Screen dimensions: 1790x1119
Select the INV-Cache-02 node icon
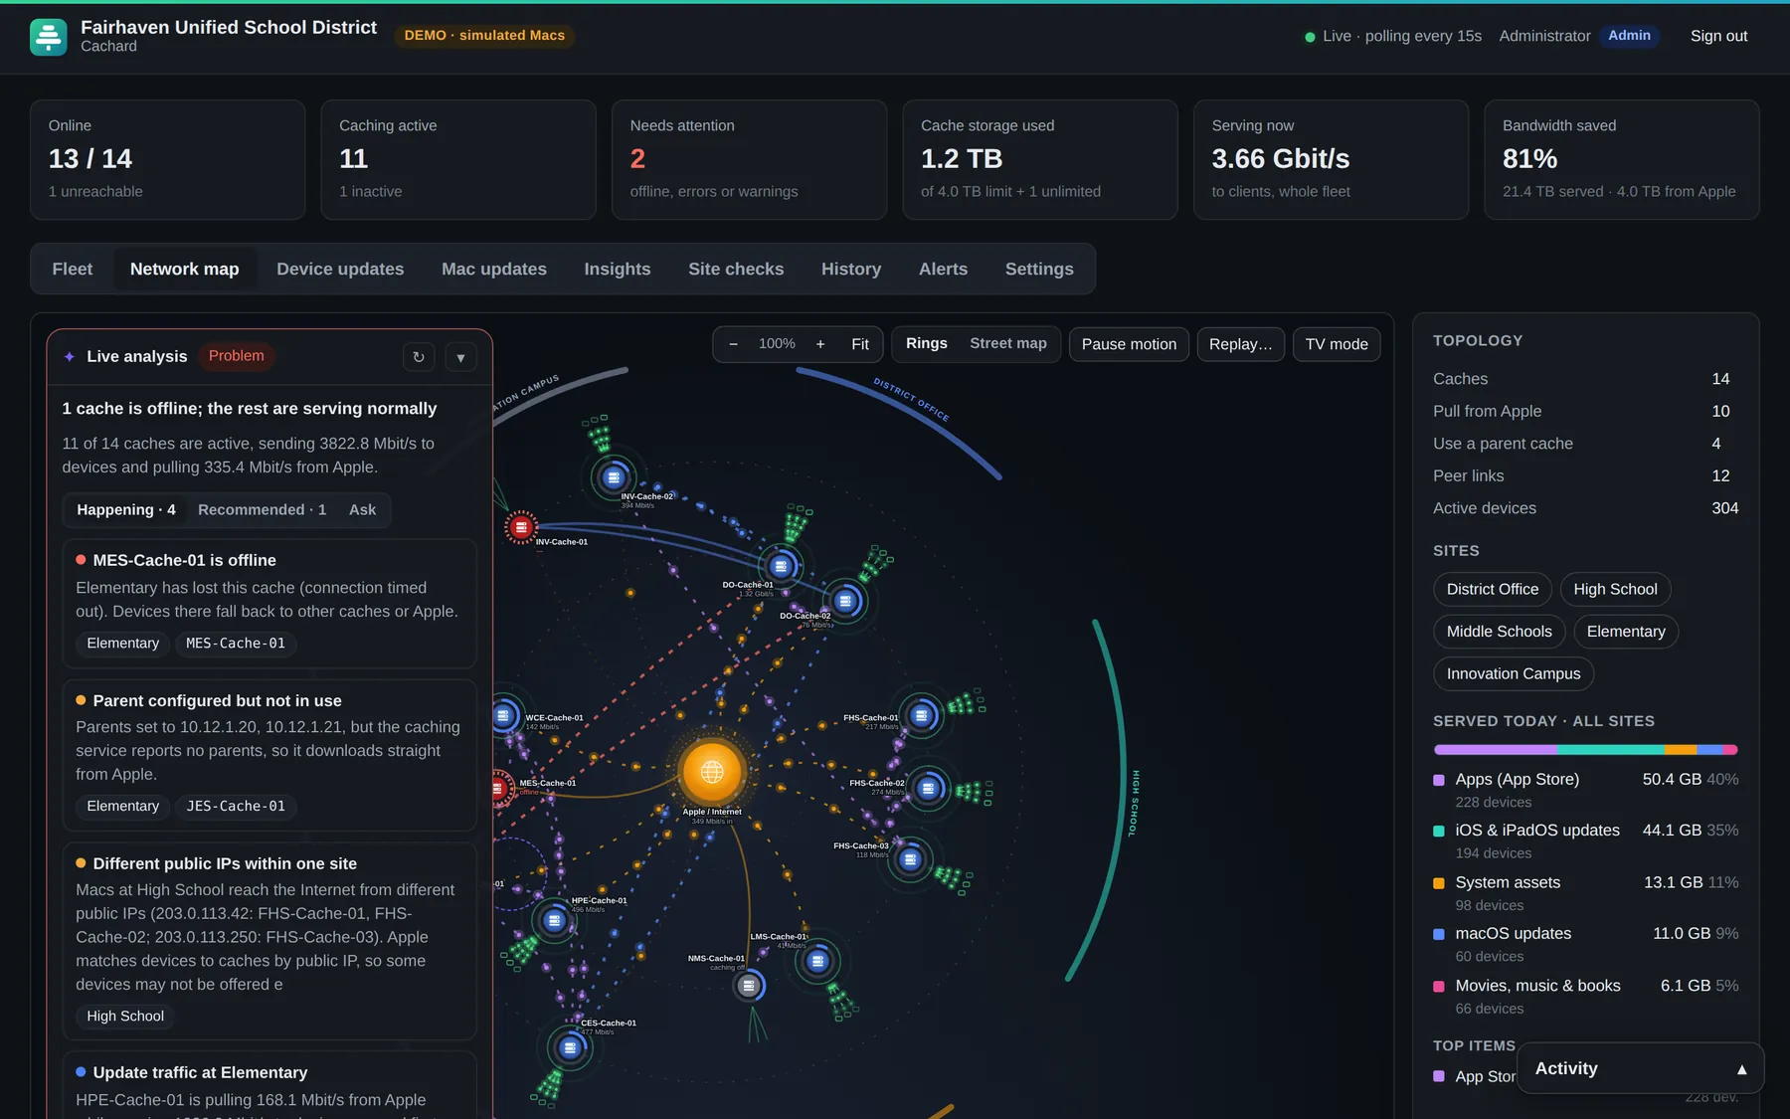(614, 477)
